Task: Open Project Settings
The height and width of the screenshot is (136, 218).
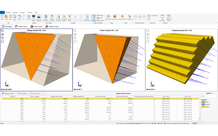Action: coord(59,17)
